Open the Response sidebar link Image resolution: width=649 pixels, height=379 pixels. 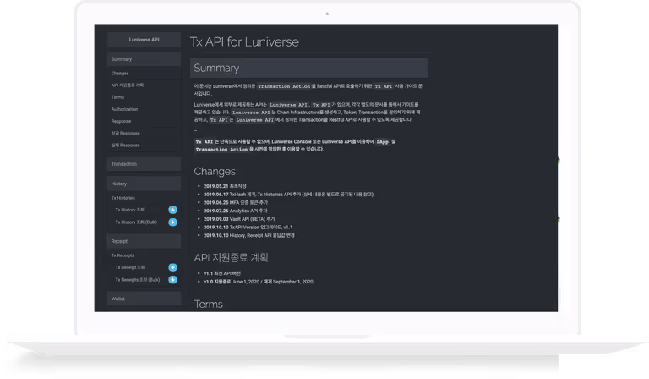click(122, 121)
